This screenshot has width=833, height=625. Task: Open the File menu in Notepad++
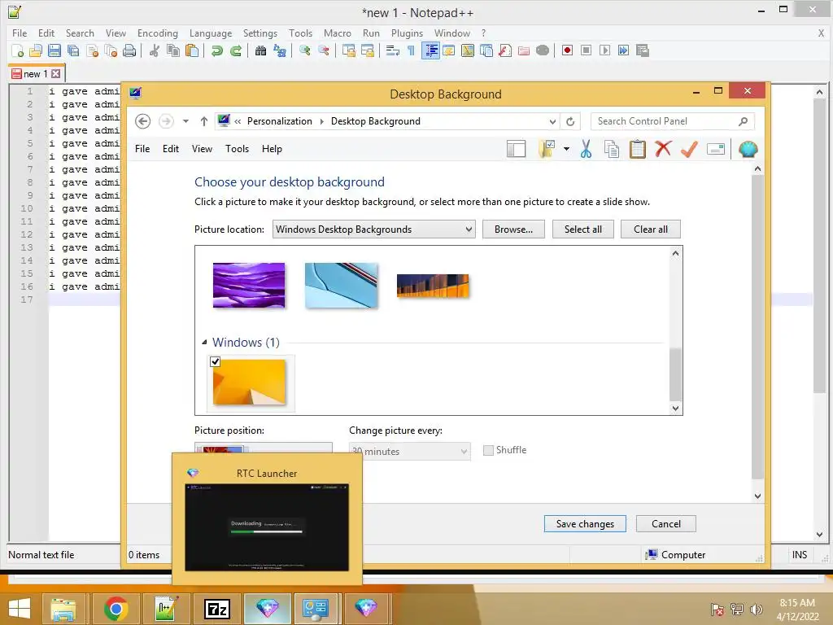click(20, 33)
